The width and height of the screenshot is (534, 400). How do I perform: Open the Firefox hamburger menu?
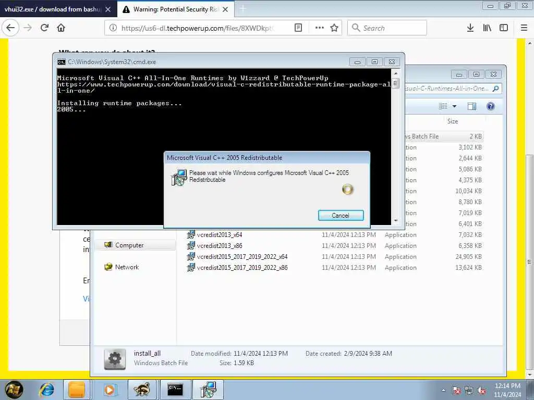point(524,28)
